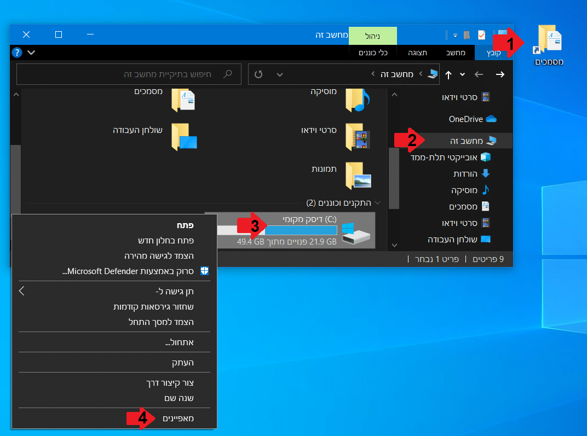Expand the ribbon with the chevron

[x=31, y=53]
